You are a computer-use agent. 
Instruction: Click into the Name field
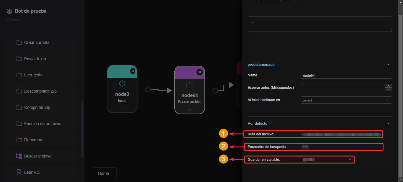(346, 75)
